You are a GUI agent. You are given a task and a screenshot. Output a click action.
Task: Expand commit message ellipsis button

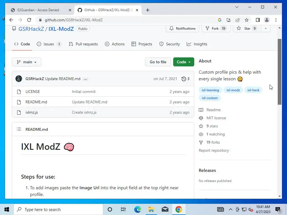tap(85, 79)
